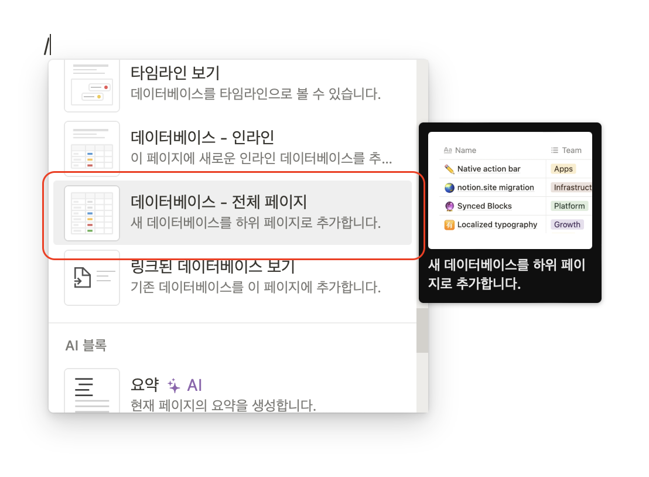Click description 데이터베이스를 타임라인으로 볼 수 있습니다

coord(255,94)
